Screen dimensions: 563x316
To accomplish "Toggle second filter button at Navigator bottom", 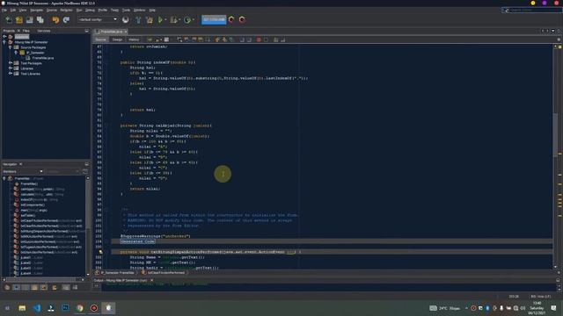I will click(17, 287).
